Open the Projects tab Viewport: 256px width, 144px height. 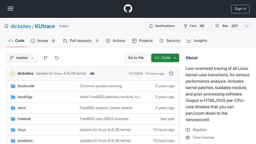click(x=142, y=41)
